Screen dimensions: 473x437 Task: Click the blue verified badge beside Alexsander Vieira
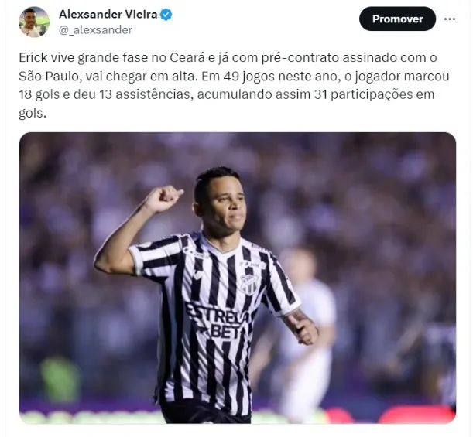click(x=166, y=14)
